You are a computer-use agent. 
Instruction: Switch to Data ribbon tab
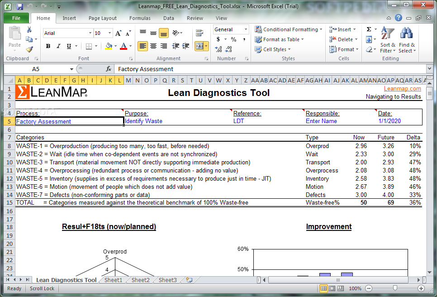pyautogui.click(x=169, y=18)
